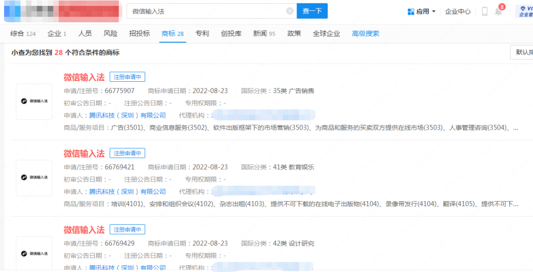The width and height of the screenshot is (533, 272).
Task: Open trademark title with number 66769421
Action: tap(84, 153)
